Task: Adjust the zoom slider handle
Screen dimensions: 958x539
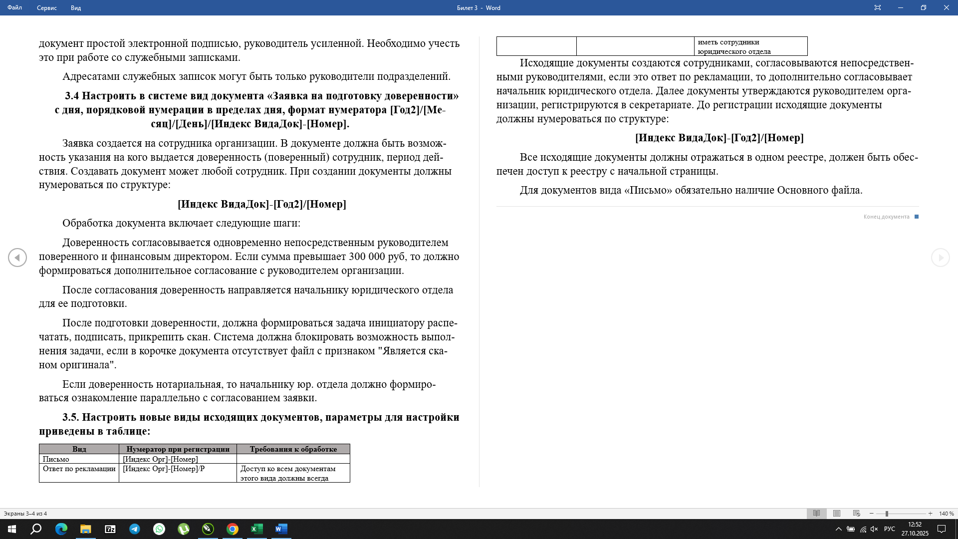Action: tap(887, 514)
